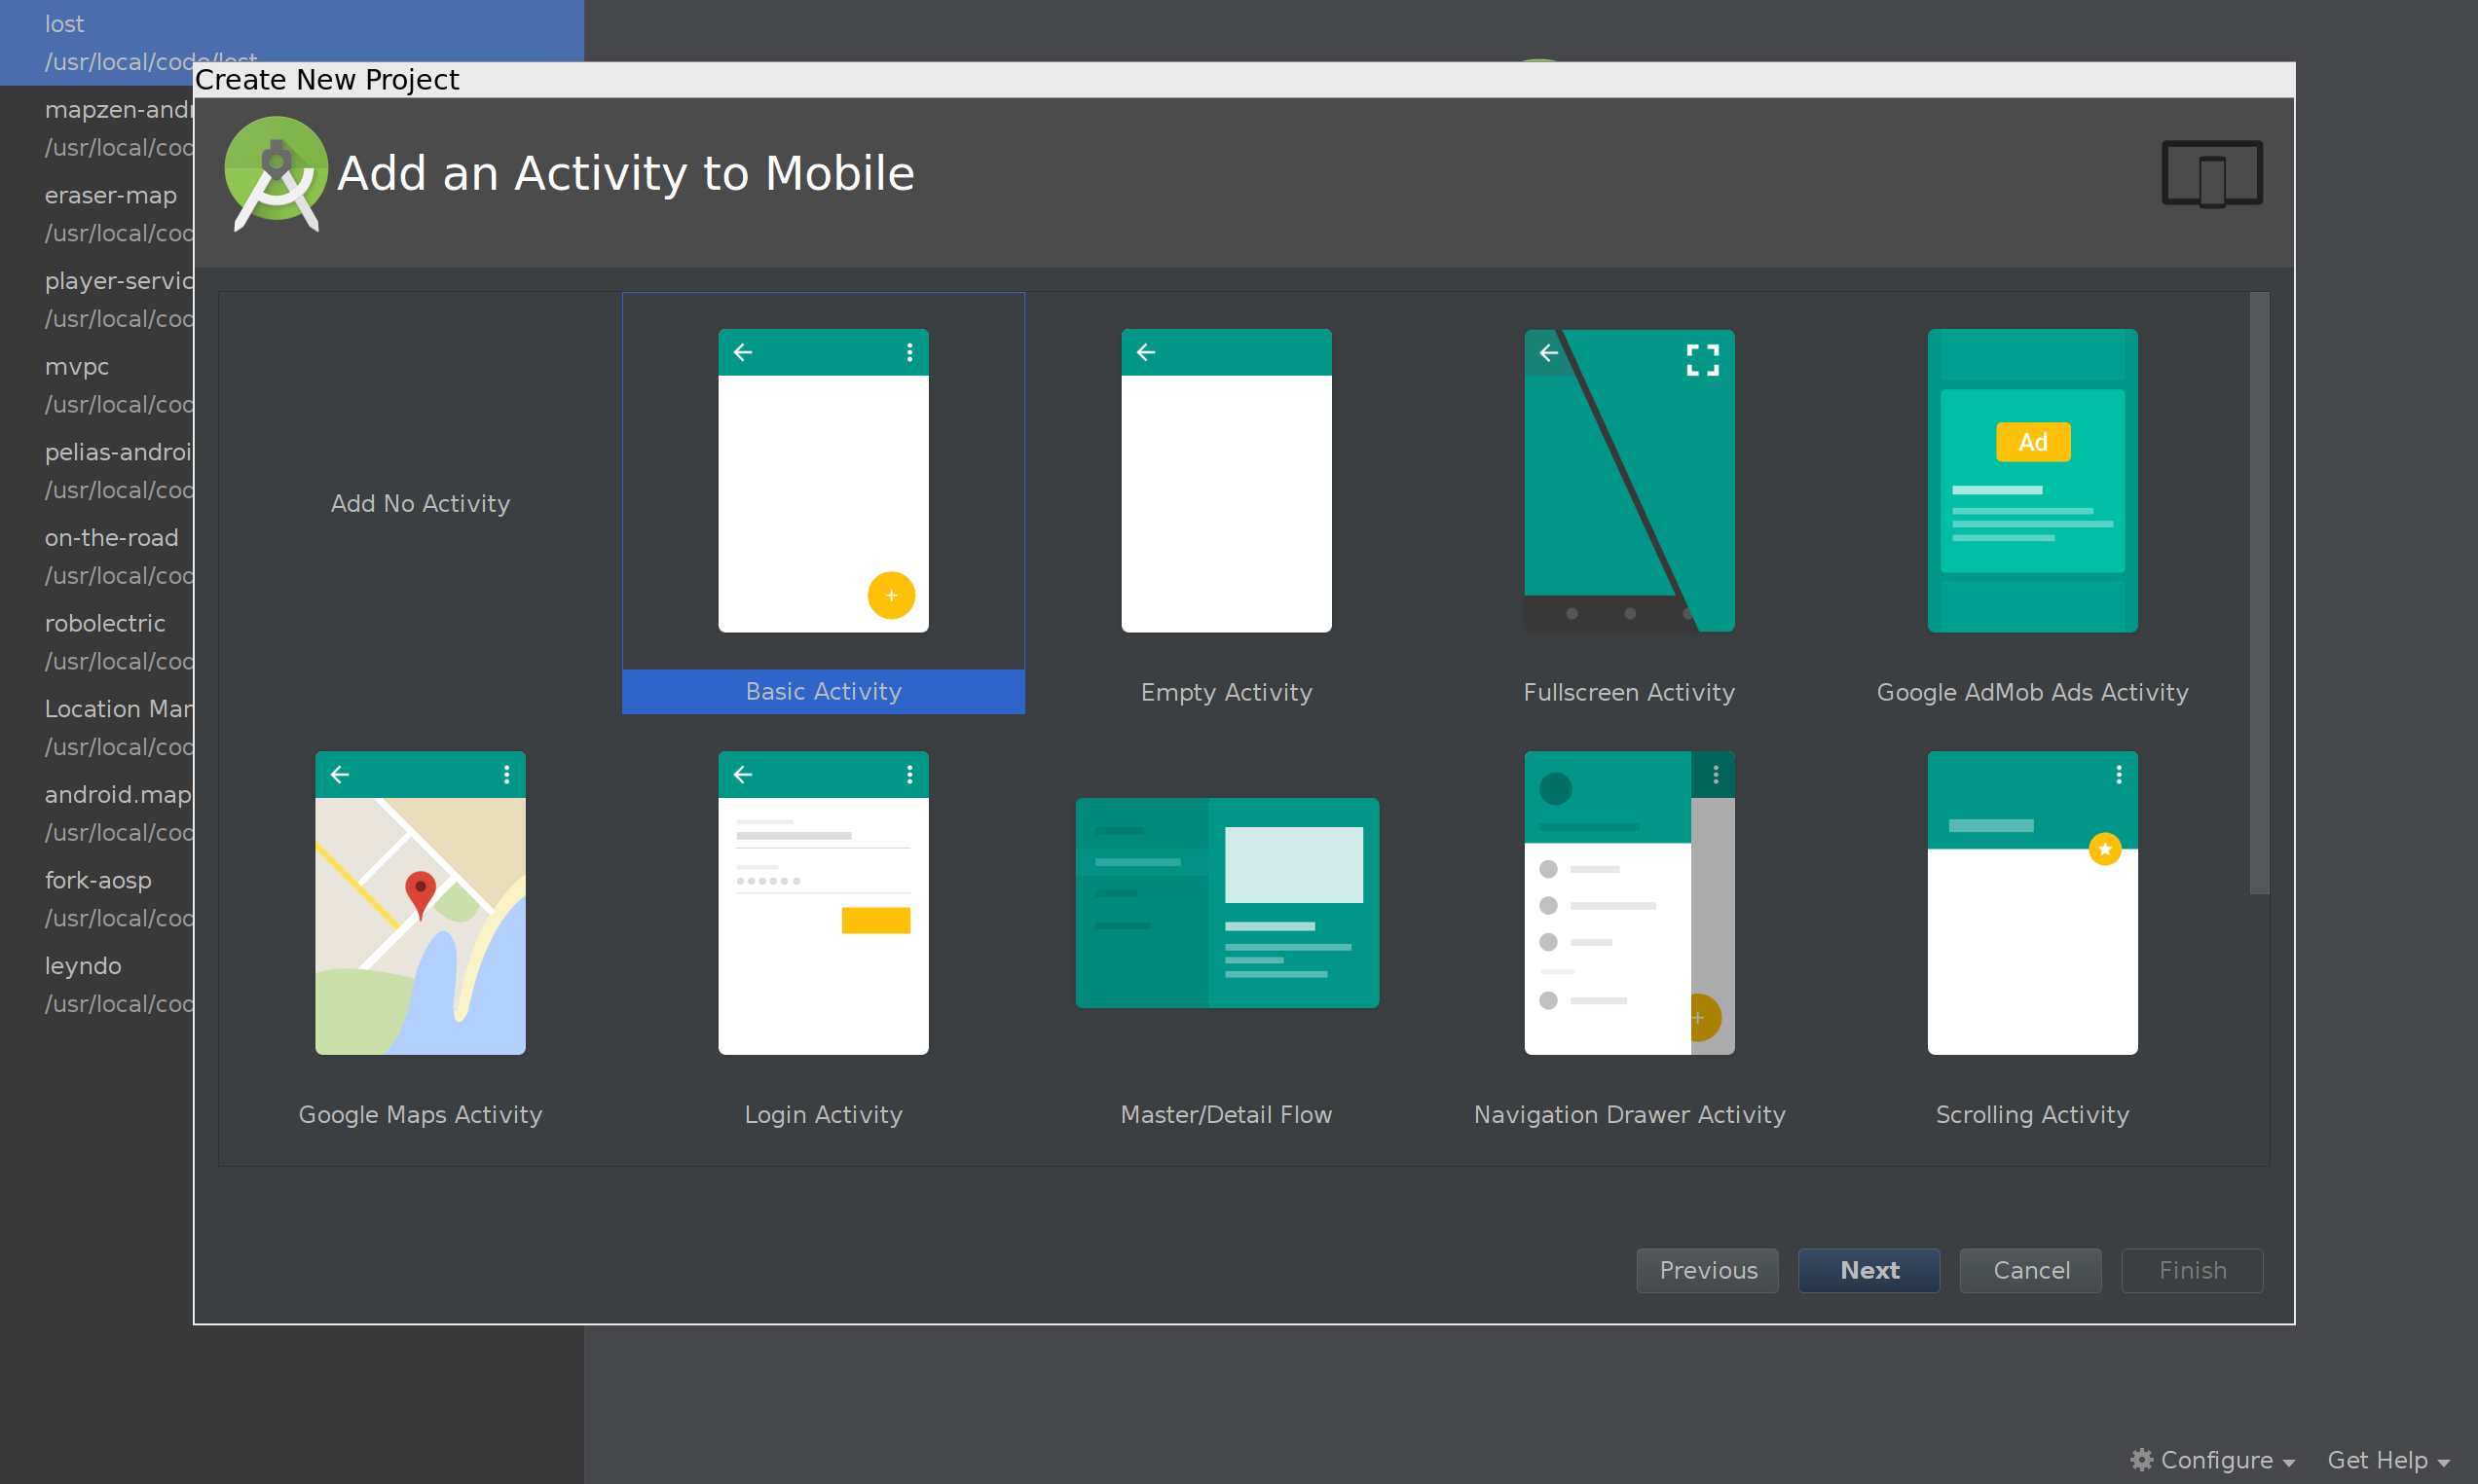Select the Navigation Drawer Activity template

(x=1628, y=902)
